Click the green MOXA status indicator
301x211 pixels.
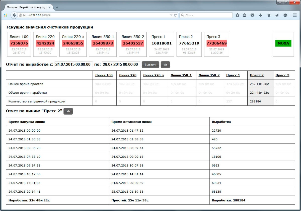pyautogui.click(x=283, y=43)
